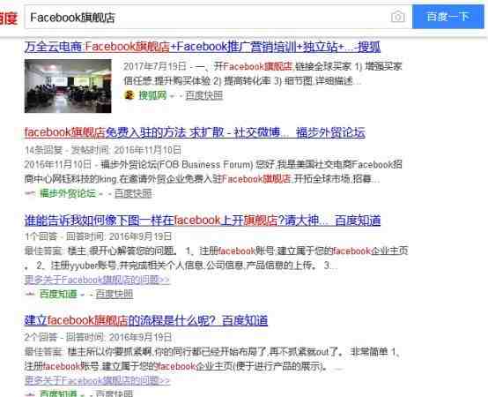488x397 pixels.
Task: Open 百度快照 for the Sohu result
Action: (204, 95)
